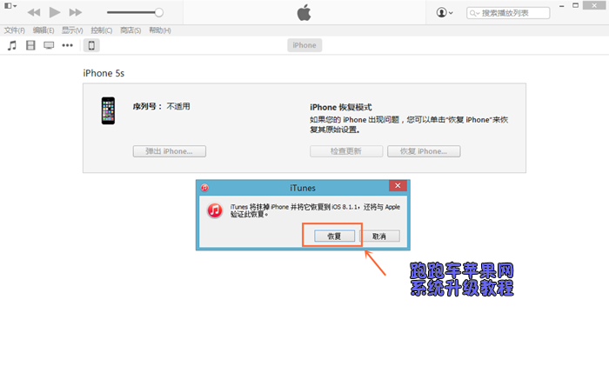609x386 pixels.
Task: Click the fast forward next button
Action: click(76, 12)
